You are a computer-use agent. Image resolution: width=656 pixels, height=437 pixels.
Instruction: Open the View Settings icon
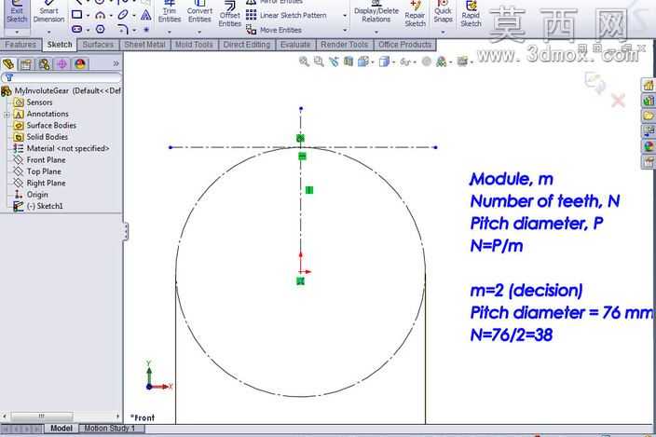[462, 61]
